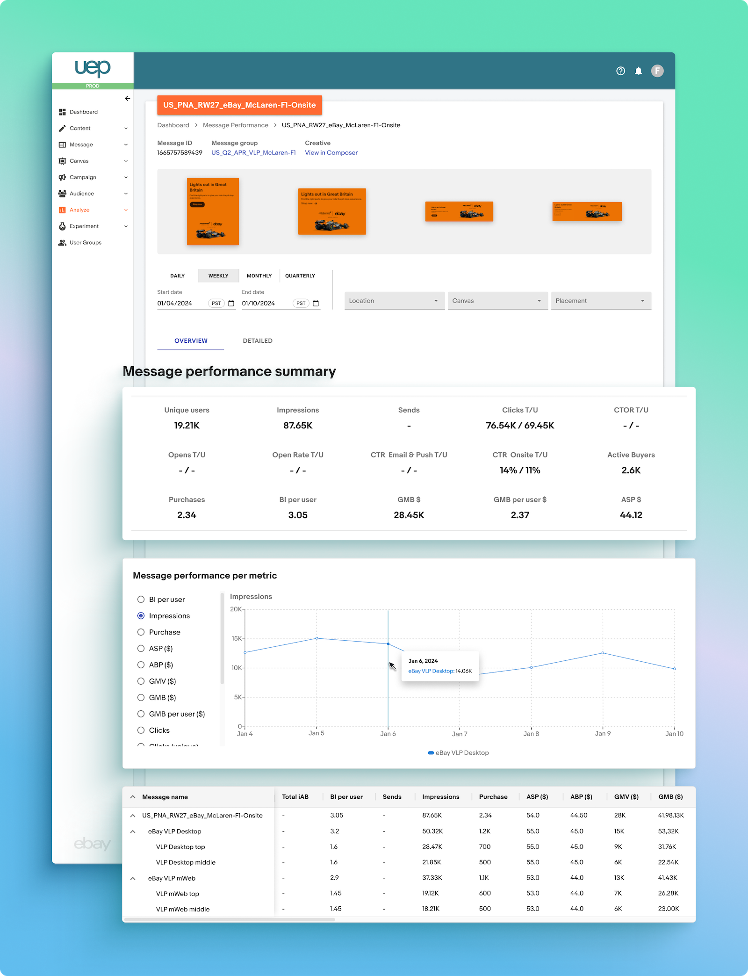Screen dimensions: 748x976
Task: Select the Impressions radio button
Action: pyautogui.click(x=141, y=616)
